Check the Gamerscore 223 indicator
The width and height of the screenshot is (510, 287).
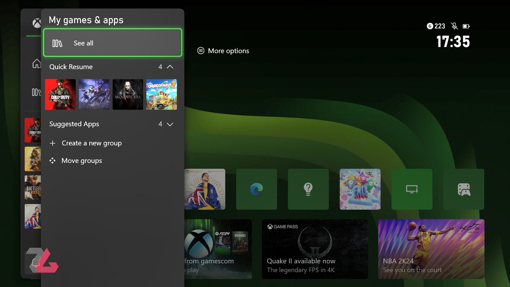pyautogui.click(x=436, y=26)
